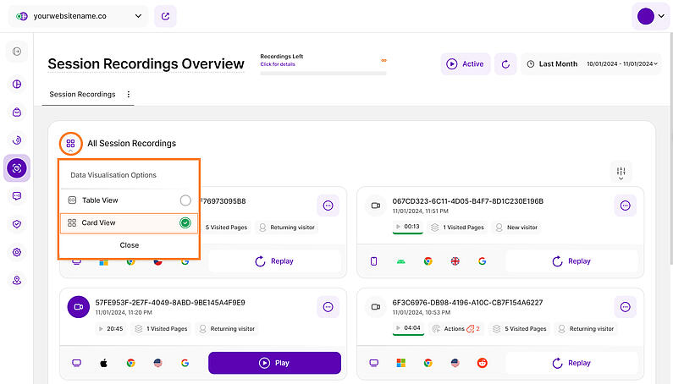Replay session 067CD323 recording
This screenshot has width=673, height=384.
pos(571,261)
